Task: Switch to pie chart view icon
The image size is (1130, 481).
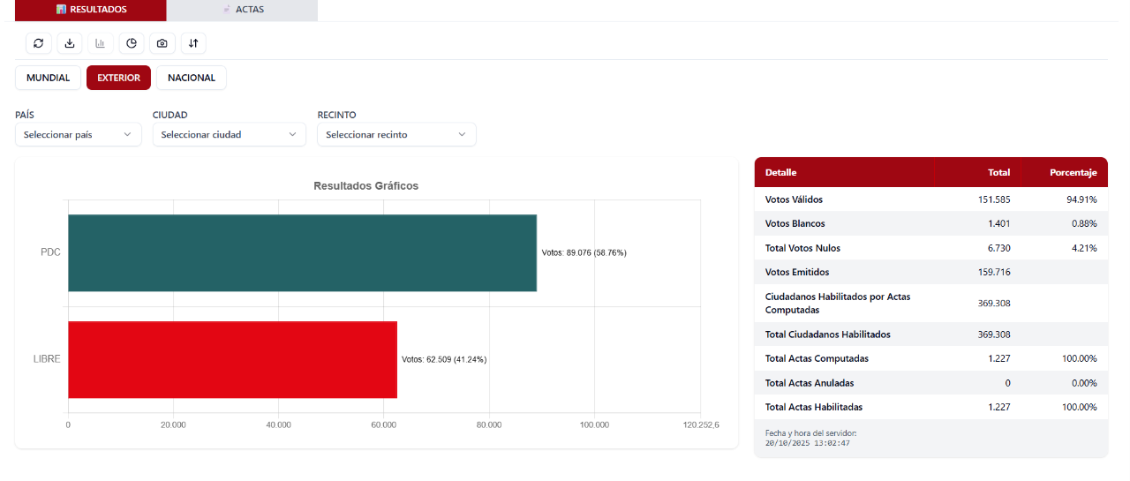Action: [132, 43]
